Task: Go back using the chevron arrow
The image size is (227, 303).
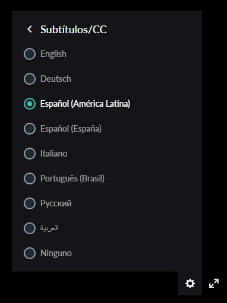Action: (30, 29)
